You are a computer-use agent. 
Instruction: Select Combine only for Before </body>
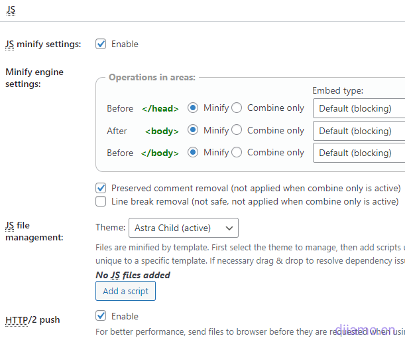(236, 152)
